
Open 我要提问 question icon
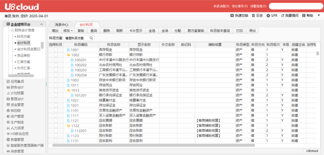point(282,16)
